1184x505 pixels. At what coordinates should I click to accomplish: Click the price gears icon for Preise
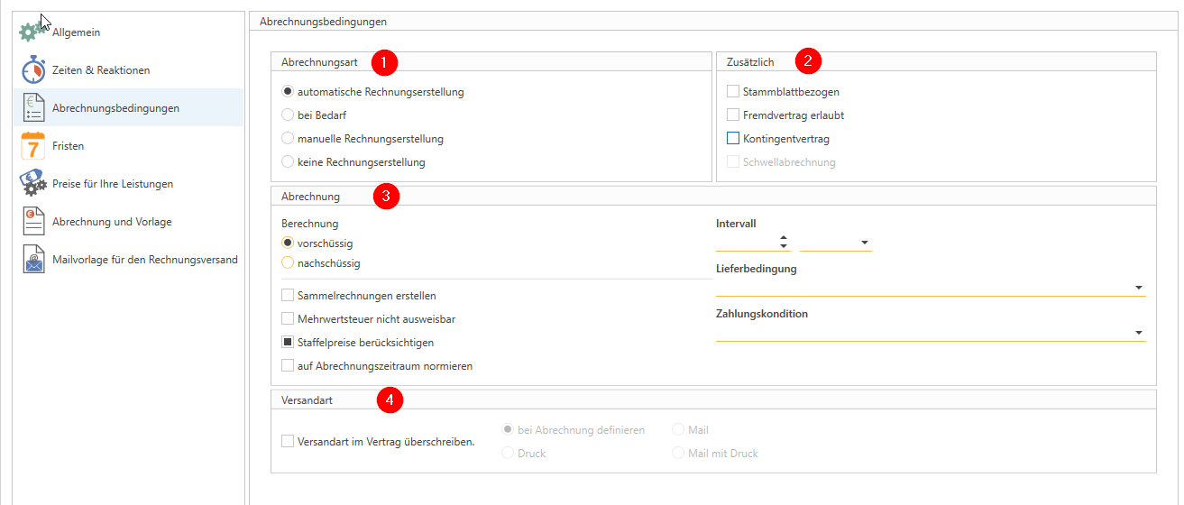click(33, 184)
